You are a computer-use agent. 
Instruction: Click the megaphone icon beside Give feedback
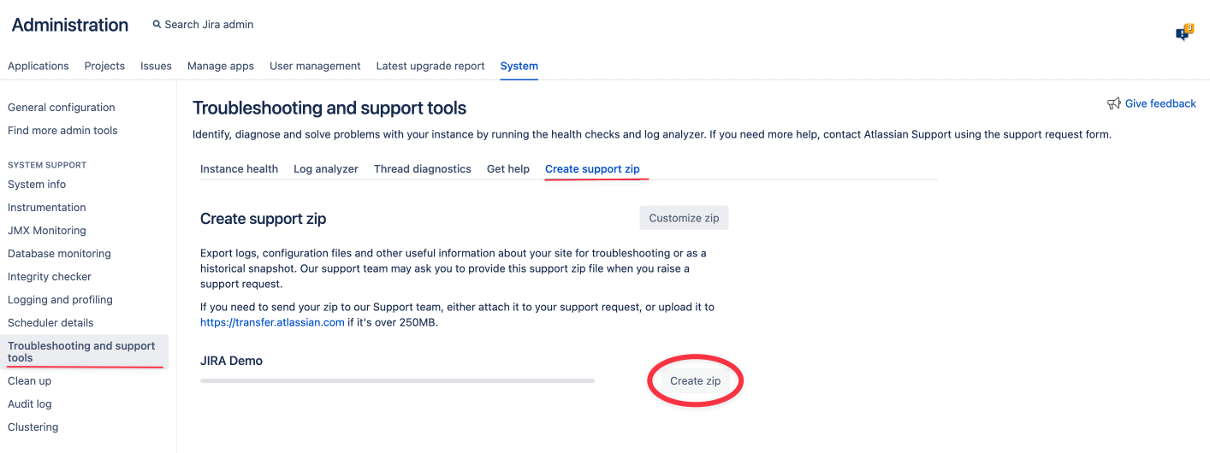click(1113, 103)
